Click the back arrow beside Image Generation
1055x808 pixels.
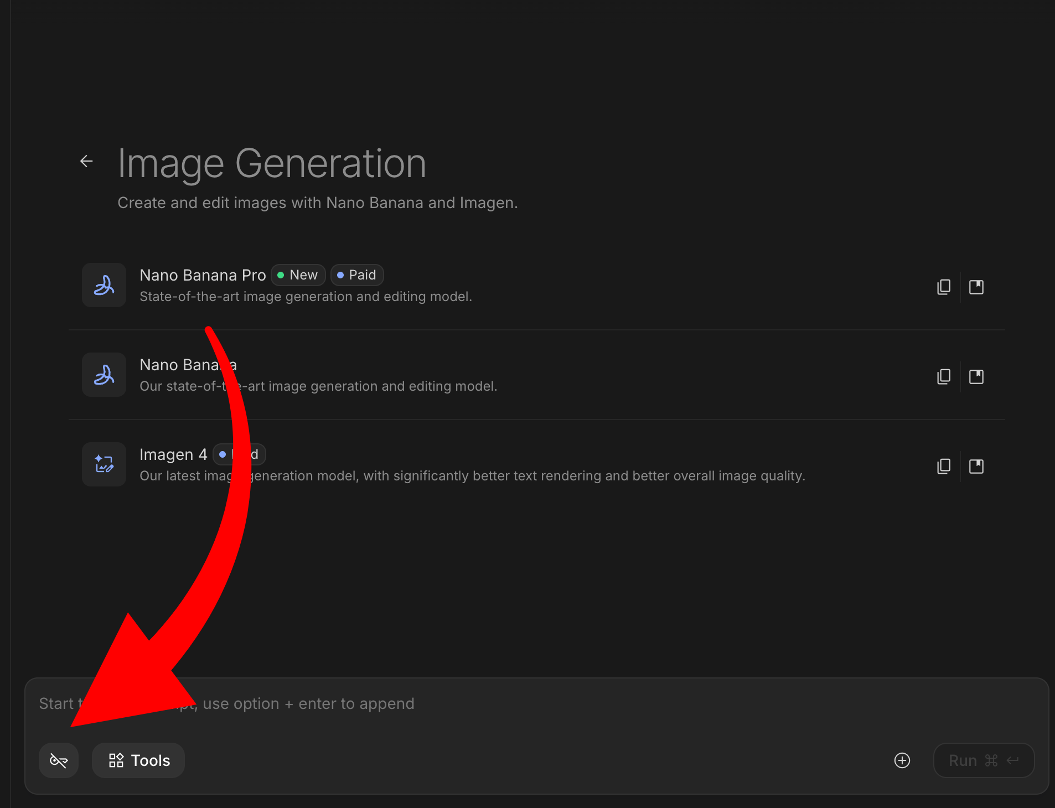pyautogui.click(x=86, y=161)
